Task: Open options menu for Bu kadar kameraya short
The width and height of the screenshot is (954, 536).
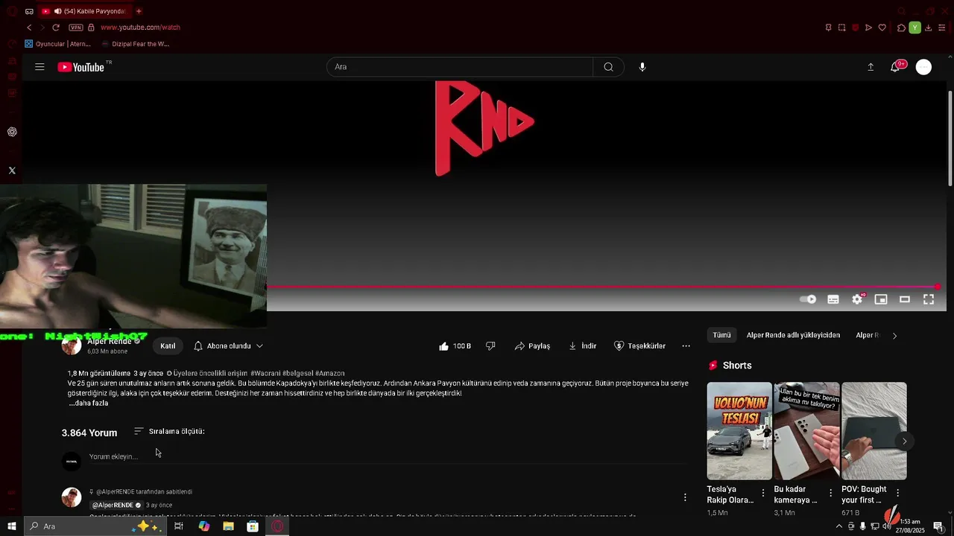Action: pos(831,493)
